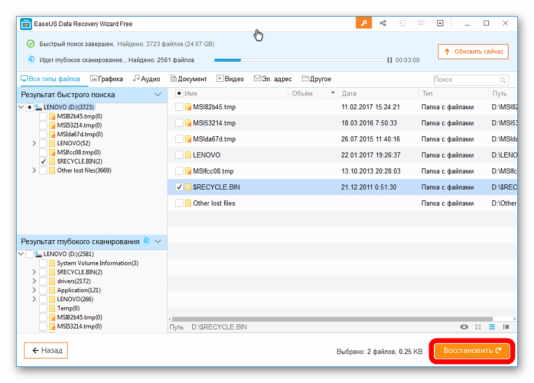The width and height of the screenshot is (534, 383).
Task: Expand drivers(2172) tree node
Action: (x=34, y=281)
